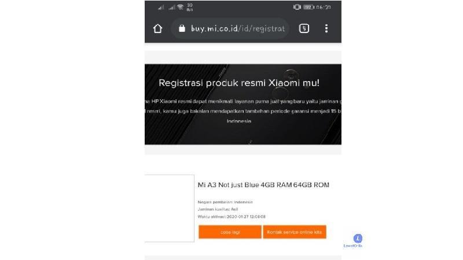The width and height of the screenshot is (463, 260).
Task: Click the battery indicator in status bar
Action: (308, 7)
